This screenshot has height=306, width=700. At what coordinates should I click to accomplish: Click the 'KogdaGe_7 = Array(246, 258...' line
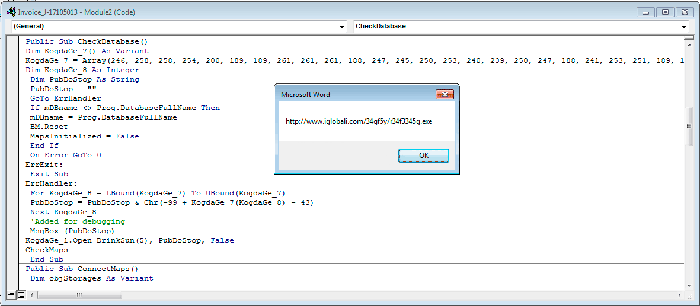click(x=355, y=60)
